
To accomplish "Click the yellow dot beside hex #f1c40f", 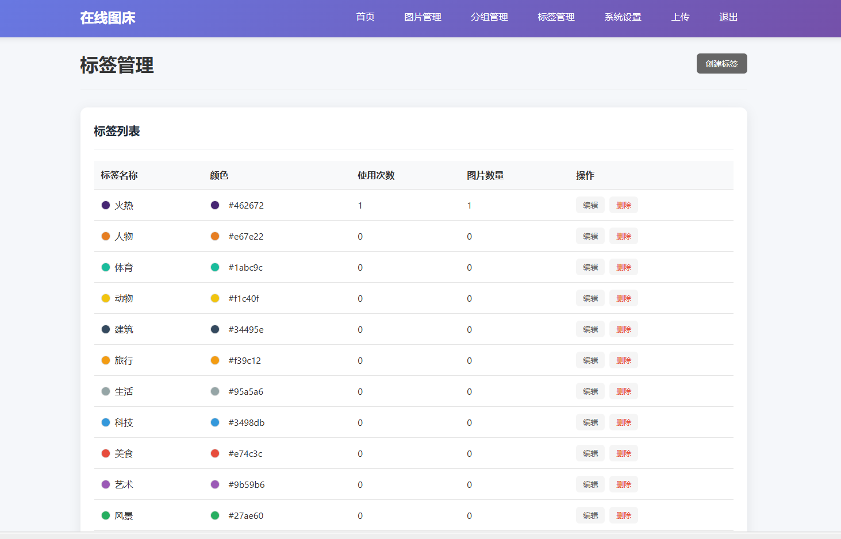I will [x=215, y=298].
